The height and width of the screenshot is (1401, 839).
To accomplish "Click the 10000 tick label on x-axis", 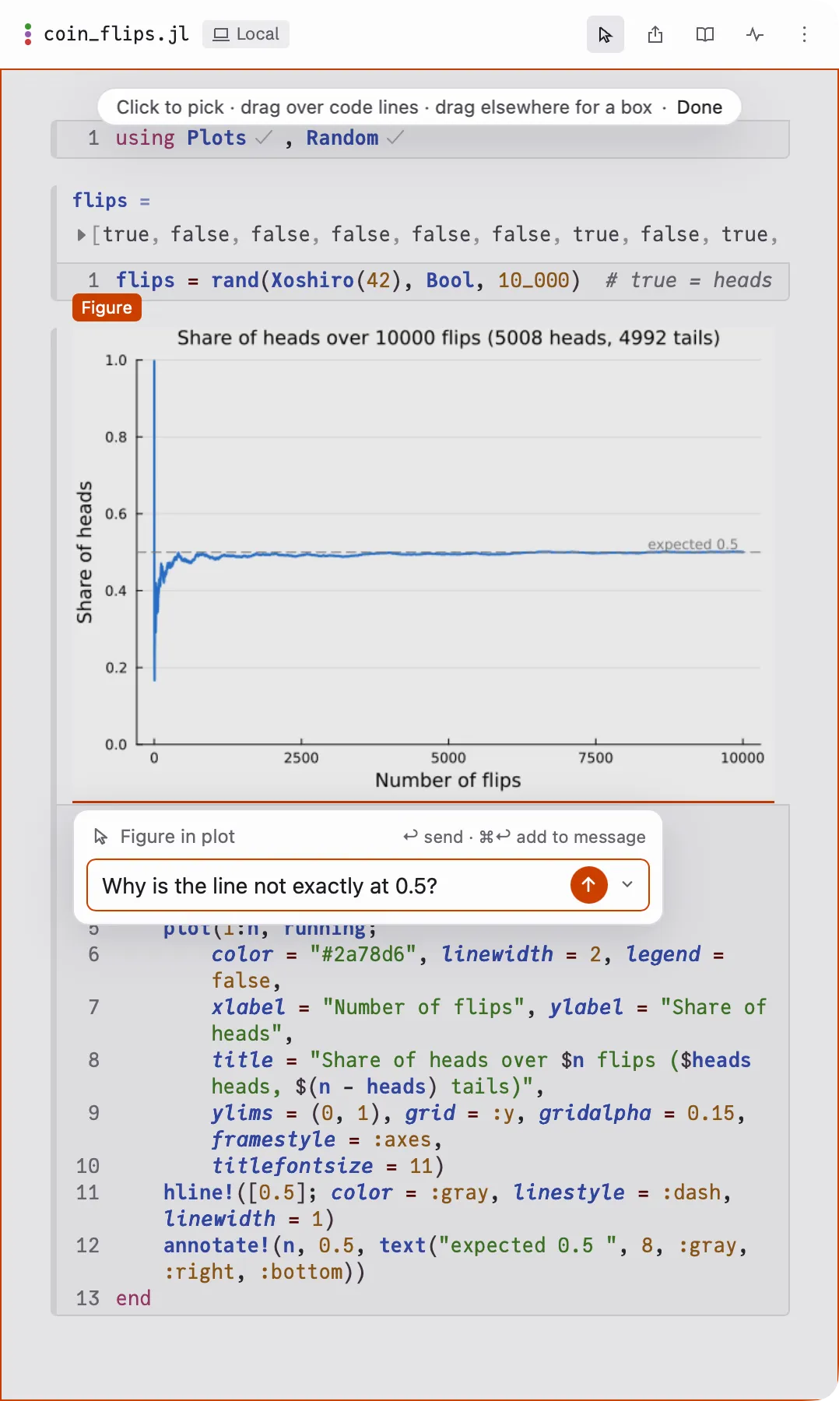I will (742, 757).
